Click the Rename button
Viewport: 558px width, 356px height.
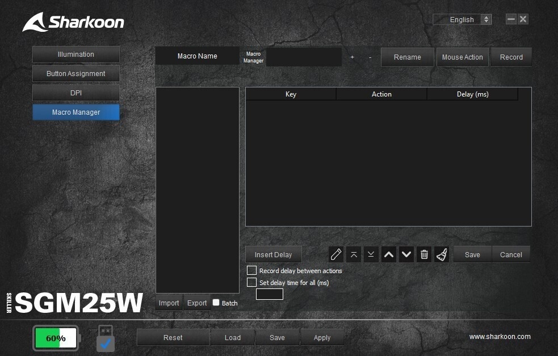click(408, 57)
